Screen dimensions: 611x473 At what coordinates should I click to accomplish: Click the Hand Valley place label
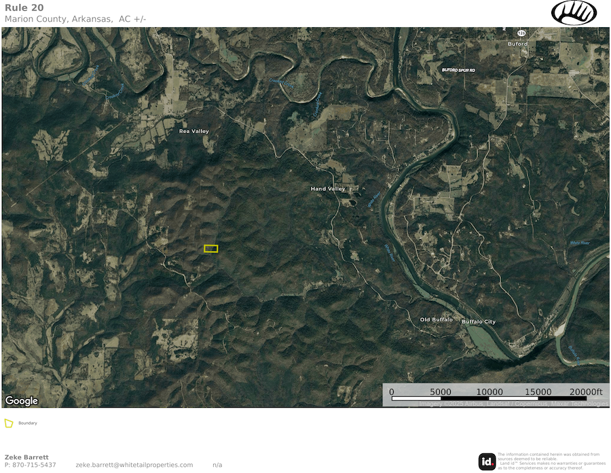(328, 189)
